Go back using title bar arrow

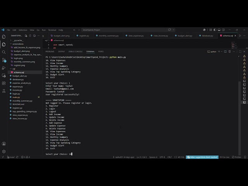point(74,30)
